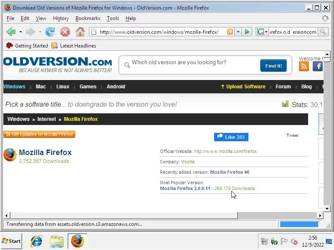The image size is (334, 250).
Task: Click the vertical scrollbar down arrow
Action: 327,208
